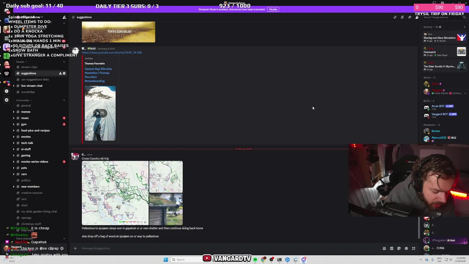
Task: Open iRacing.com Race Simulation activity card
Action: 444,37
